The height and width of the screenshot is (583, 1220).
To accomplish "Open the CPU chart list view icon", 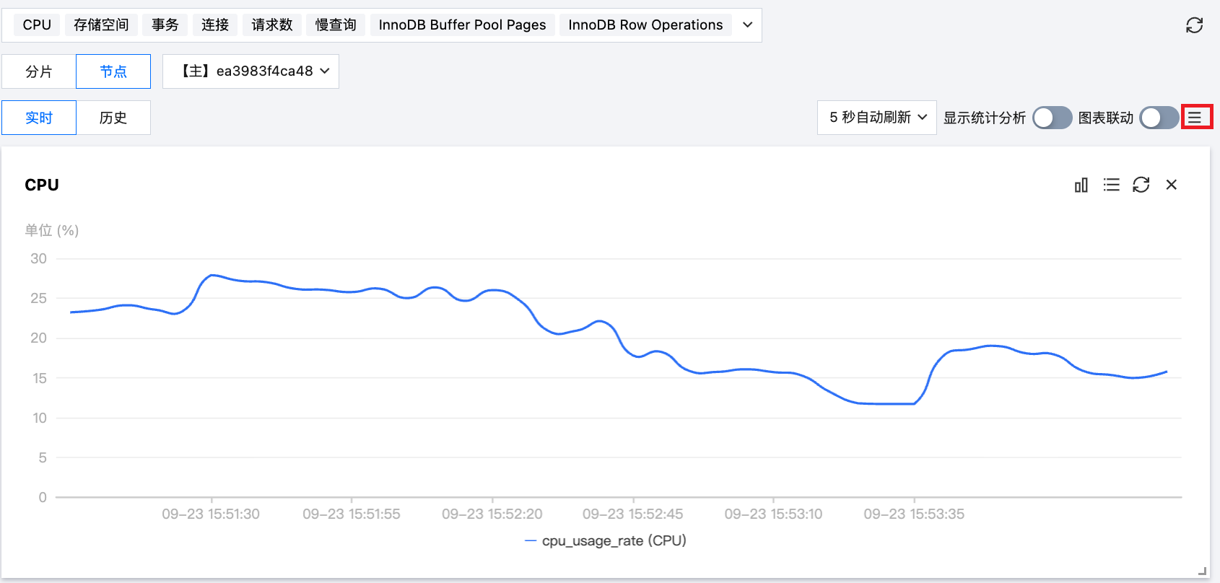I will 1111,185.
